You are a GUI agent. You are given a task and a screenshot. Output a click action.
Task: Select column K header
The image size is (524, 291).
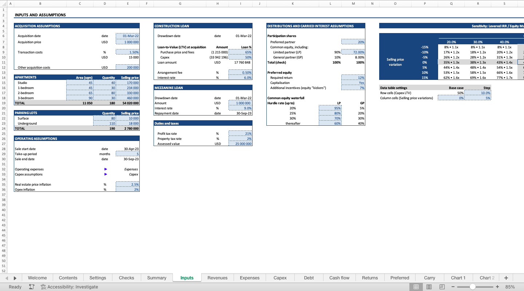[293, 4]
